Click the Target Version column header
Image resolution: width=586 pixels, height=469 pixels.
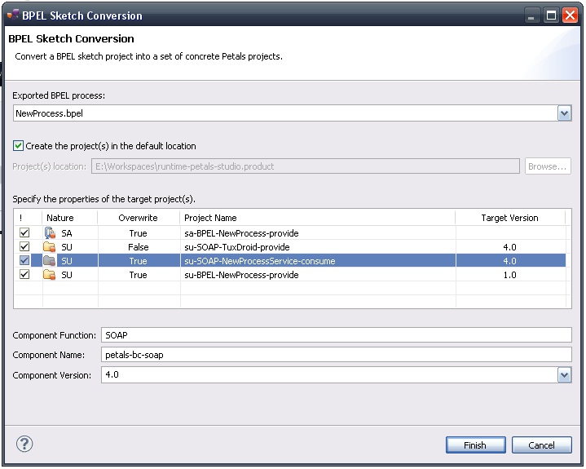[x=509, y=218]
